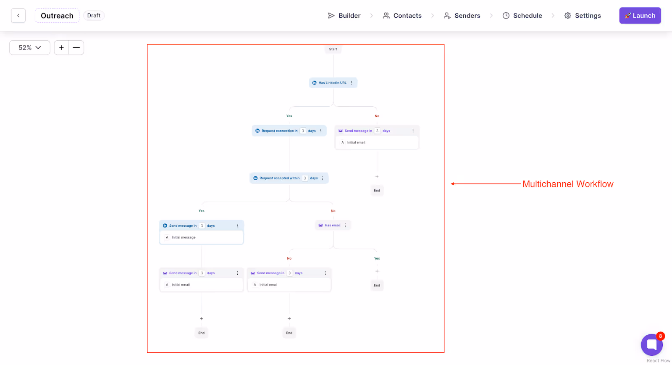Edit days value in Request accepted within node
This screenshot has width=672, height=365.
(x=305, y=178)
